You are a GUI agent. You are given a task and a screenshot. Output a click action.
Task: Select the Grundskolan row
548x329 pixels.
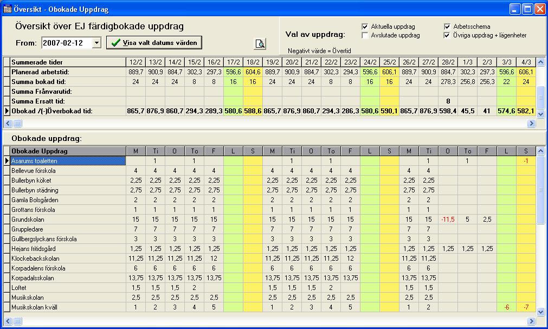pos(68,220)
